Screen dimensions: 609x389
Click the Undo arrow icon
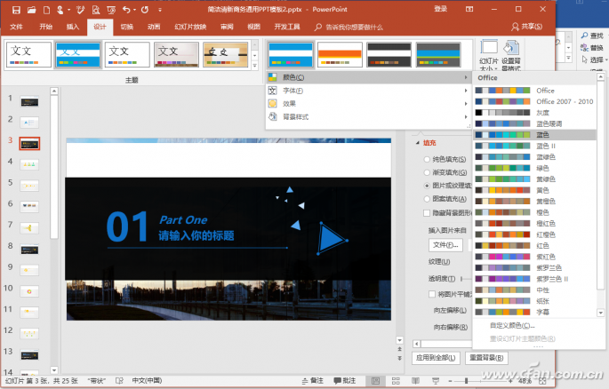126,10
